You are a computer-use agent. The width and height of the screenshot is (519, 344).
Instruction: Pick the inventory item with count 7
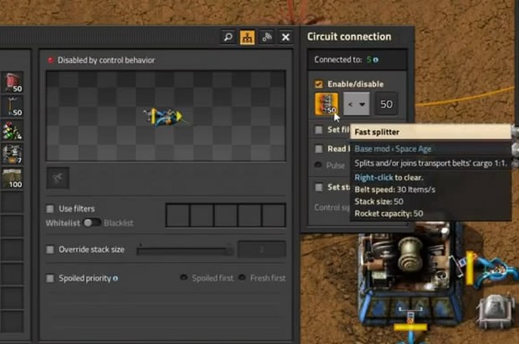[13, 154]
